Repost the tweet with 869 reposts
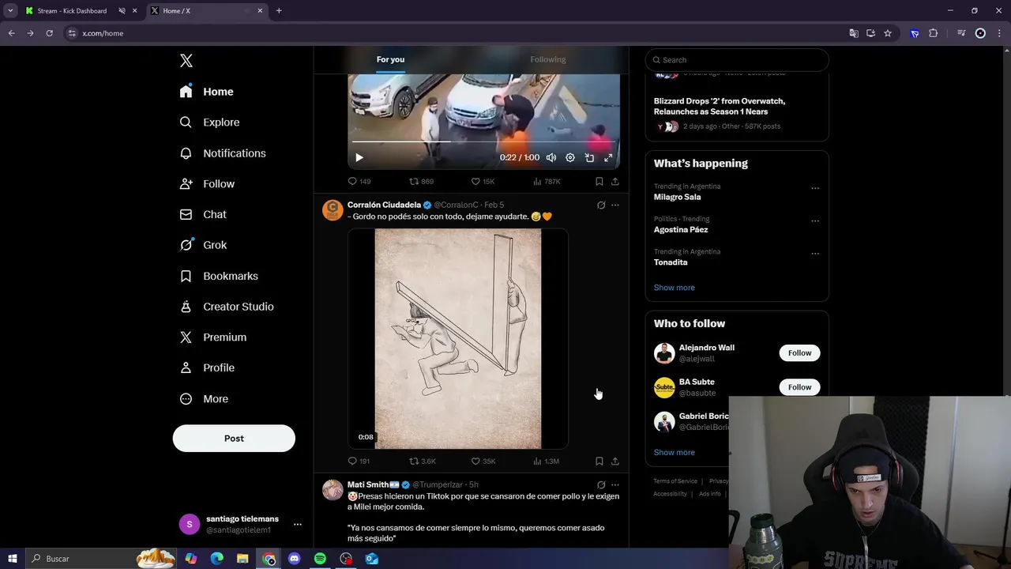Screen dimensions: 1011x569 point(421,182)
